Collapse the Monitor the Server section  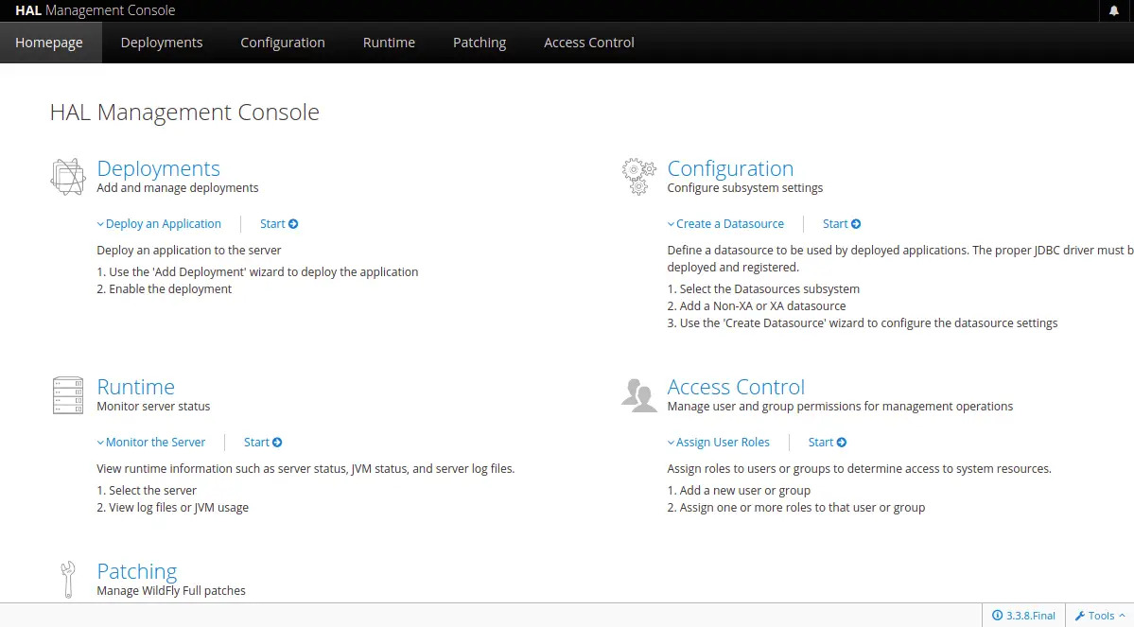click(x=151, y=442)
